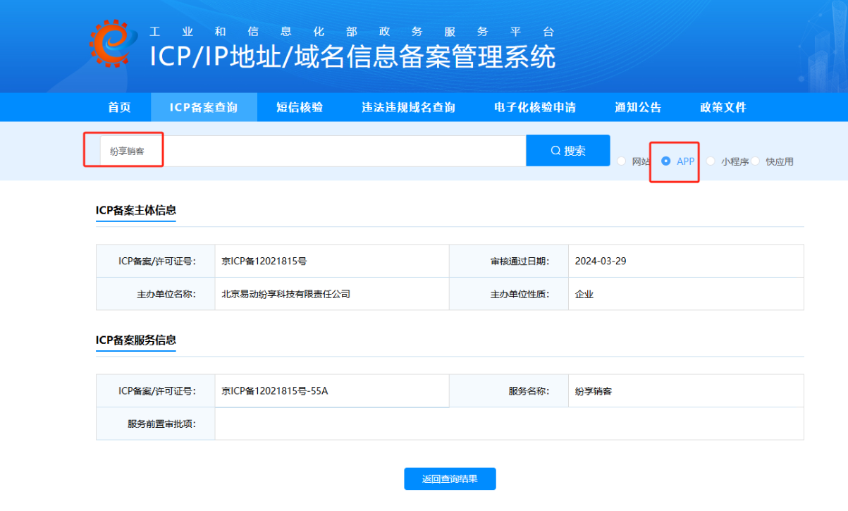Click the service ICP number 京ICP备12021815号-55A
The height and width of the screenshot is (511, 848).
[275, 390]
